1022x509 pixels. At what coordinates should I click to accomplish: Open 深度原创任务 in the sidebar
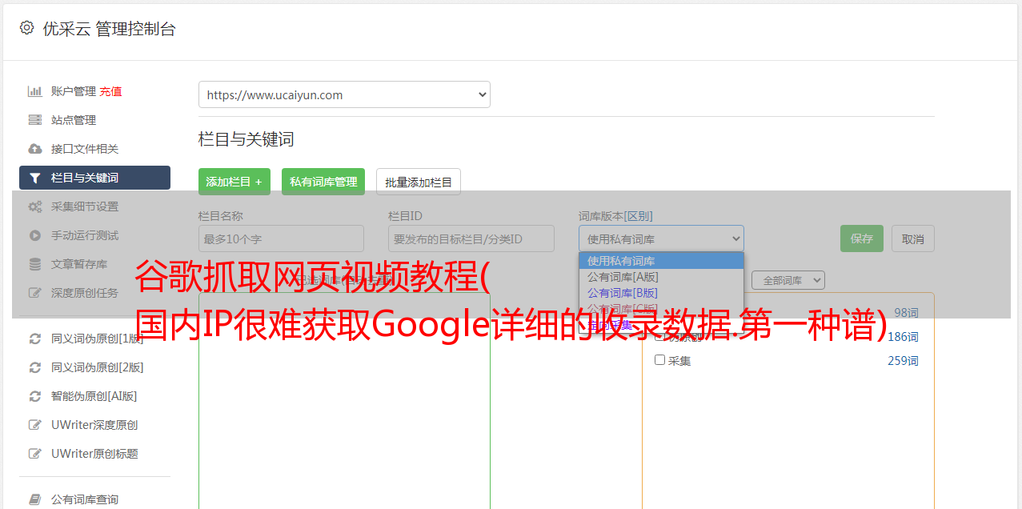tap(85, 293)
